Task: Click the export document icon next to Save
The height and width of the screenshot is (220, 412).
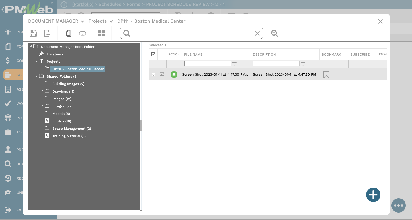Action: click(47, 33)
